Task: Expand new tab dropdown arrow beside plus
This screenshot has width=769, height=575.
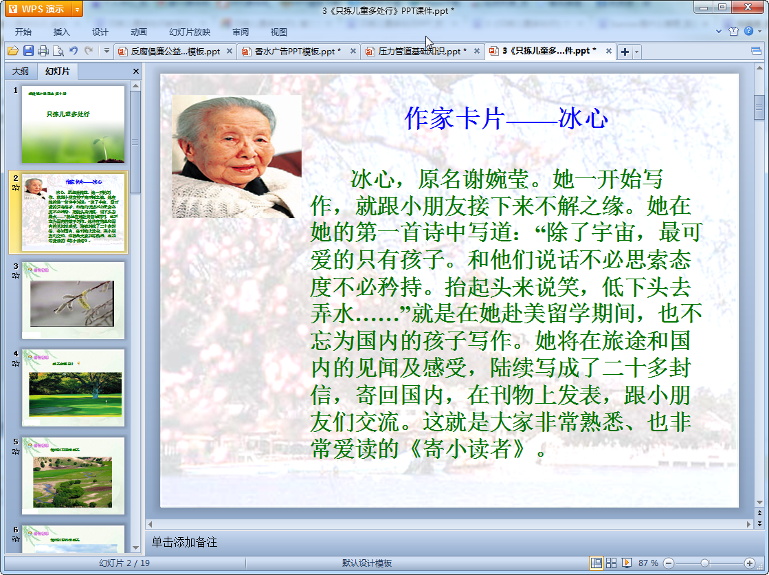Action: 636,52
